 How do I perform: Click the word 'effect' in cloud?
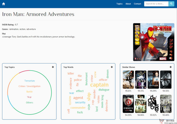click(x=80, y=91)
